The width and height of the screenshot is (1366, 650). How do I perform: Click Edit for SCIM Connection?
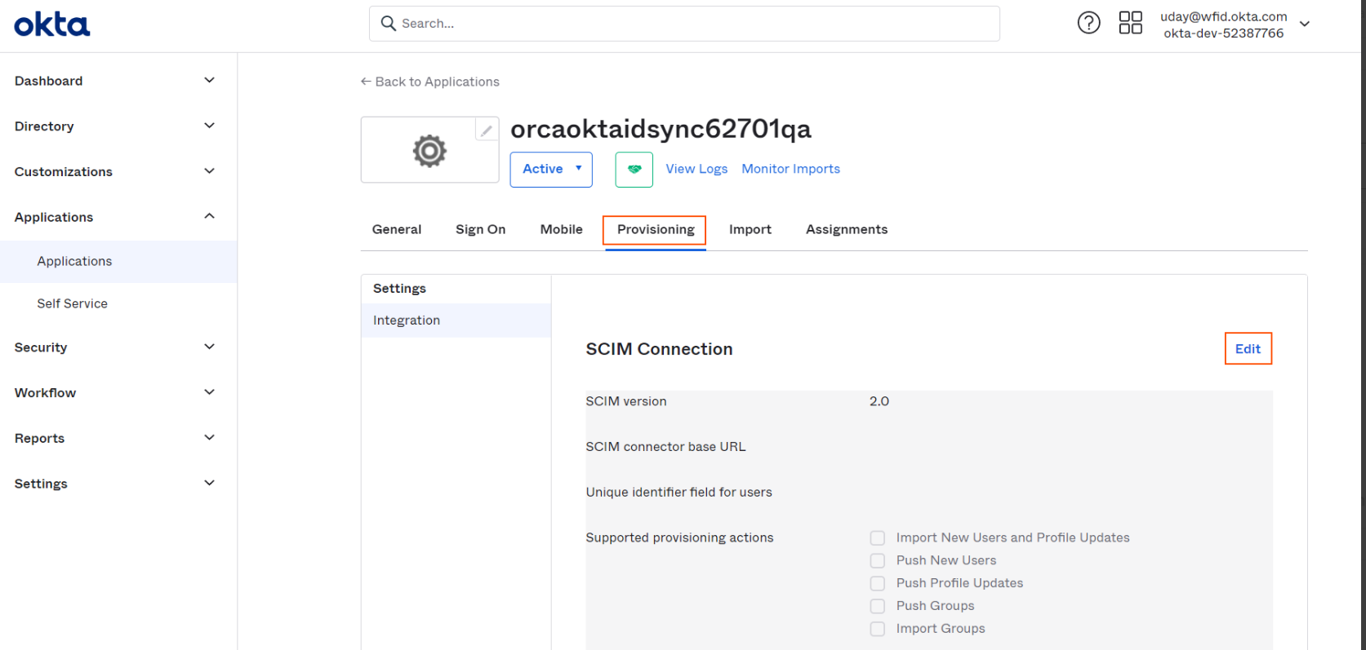click(x=1248, y=349)
